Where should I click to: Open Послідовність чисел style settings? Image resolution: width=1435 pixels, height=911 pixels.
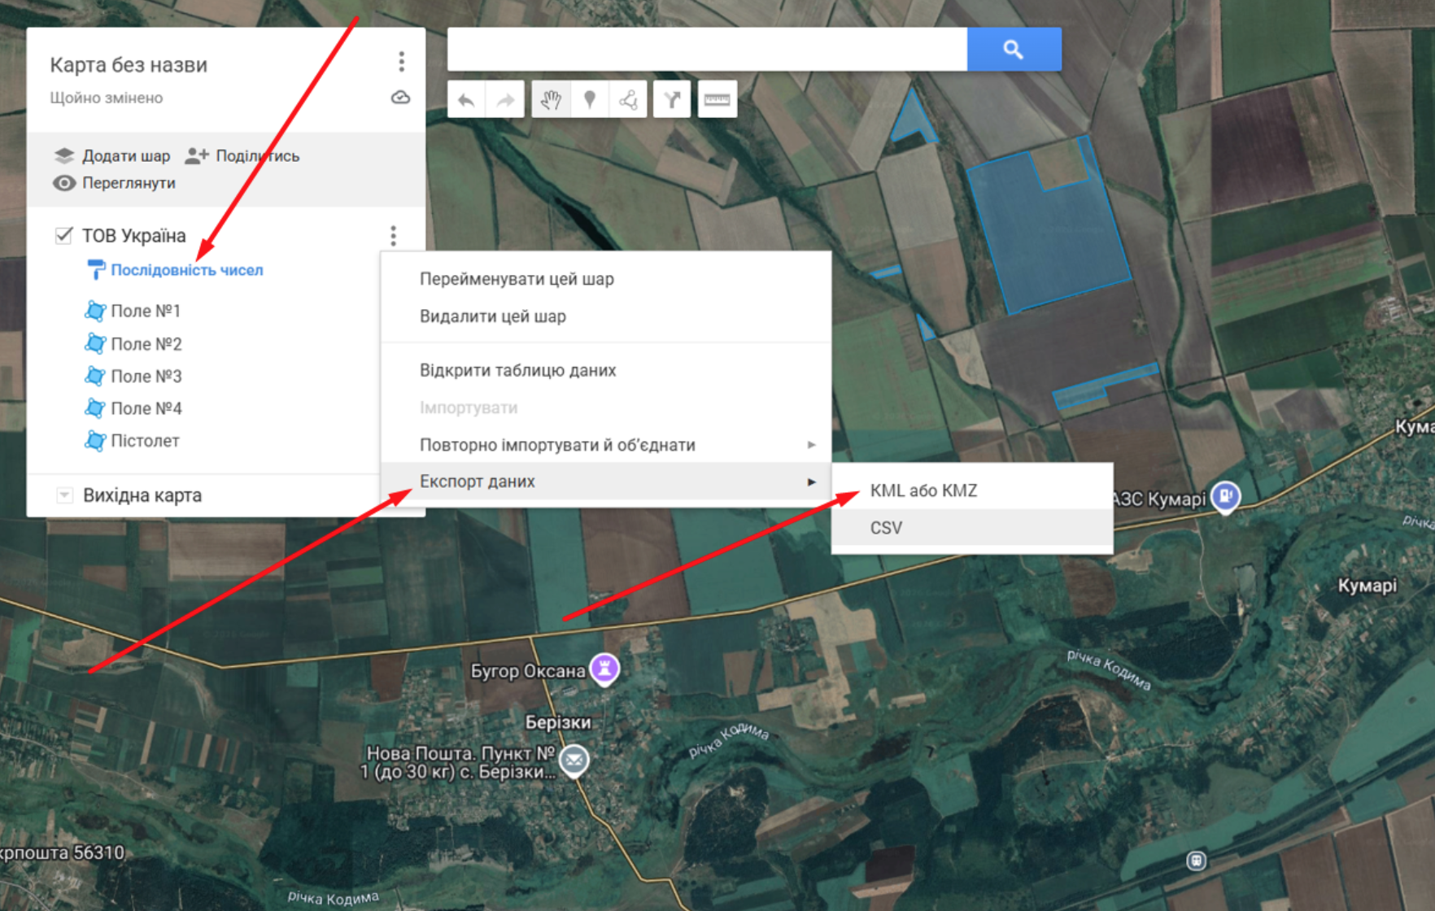[x=186, y=270]
